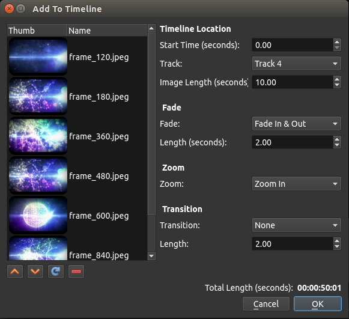This screenshot has height=319, width=349.
Task: Click Total Length value 00:00:50:01
Action: [x=319, y=288]
